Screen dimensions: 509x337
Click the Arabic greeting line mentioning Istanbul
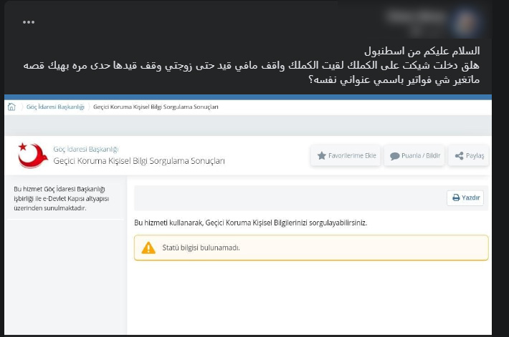pos(422,51)
